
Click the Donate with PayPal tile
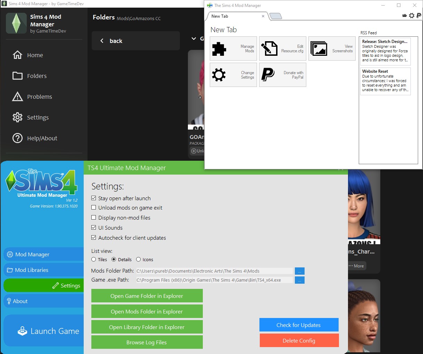pos(283,75)
